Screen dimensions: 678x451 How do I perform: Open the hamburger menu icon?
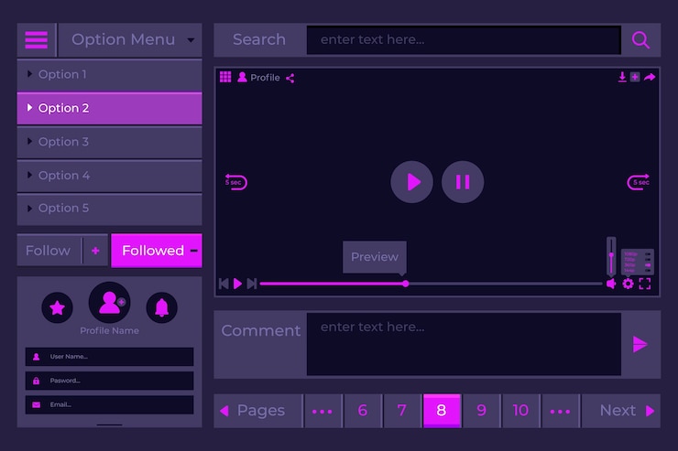37,40
